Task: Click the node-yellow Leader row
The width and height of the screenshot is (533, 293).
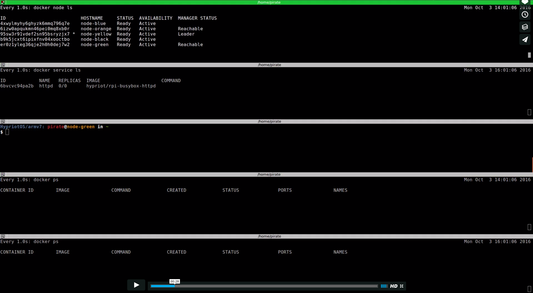Action: pyautogui.click(x=97, y=34)
